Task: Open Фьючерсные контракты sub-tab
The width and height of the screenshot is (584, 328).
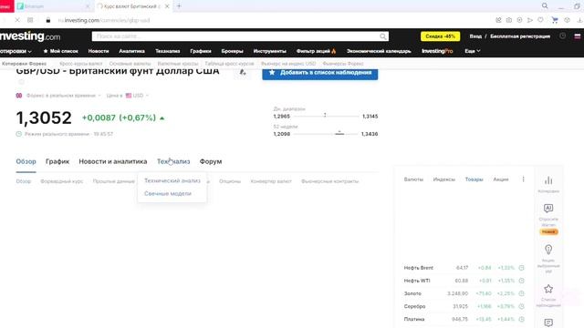Action: (330, 181)
